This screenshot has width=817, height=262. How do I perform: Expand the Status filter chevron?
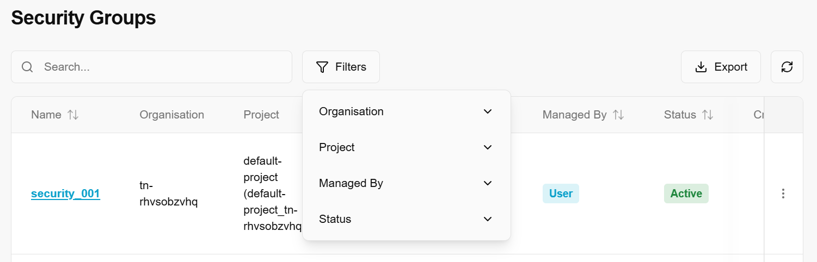tap(488, 219)
